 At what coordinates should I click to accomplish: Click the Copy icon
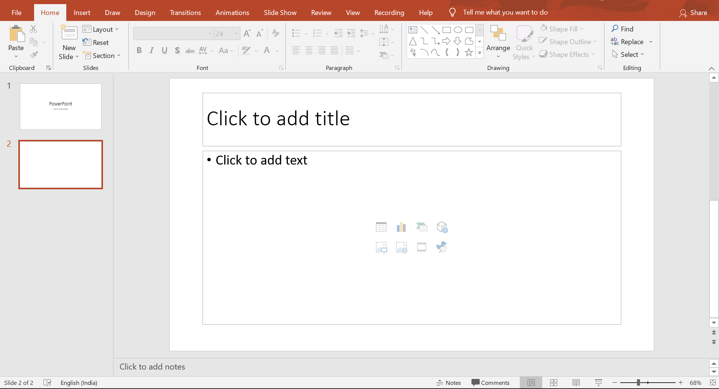(x=34, y=42)
